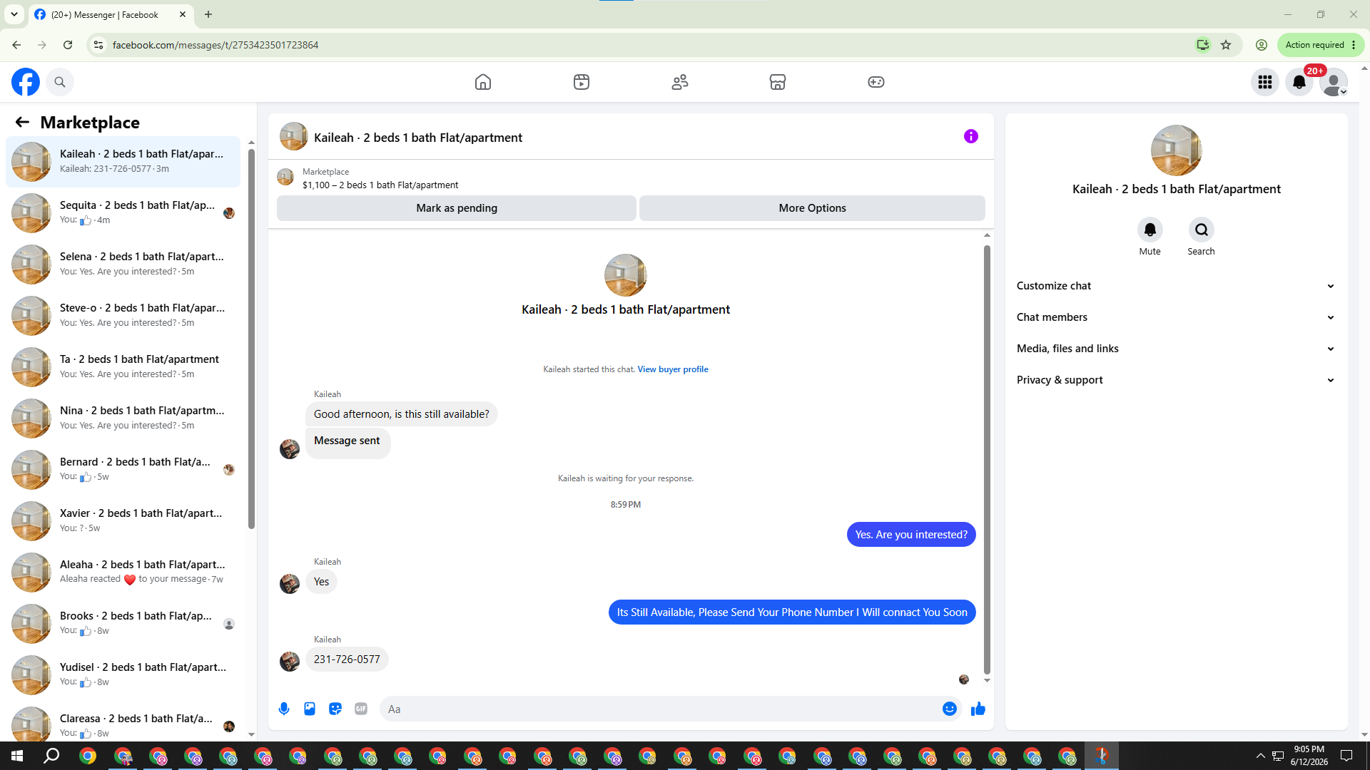1370x770 pixels.
Task: Mute this conversation
Action: 1150,230
